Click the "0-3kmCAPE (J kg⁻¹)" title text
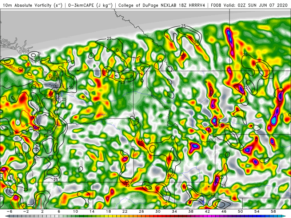 point(90,5)
